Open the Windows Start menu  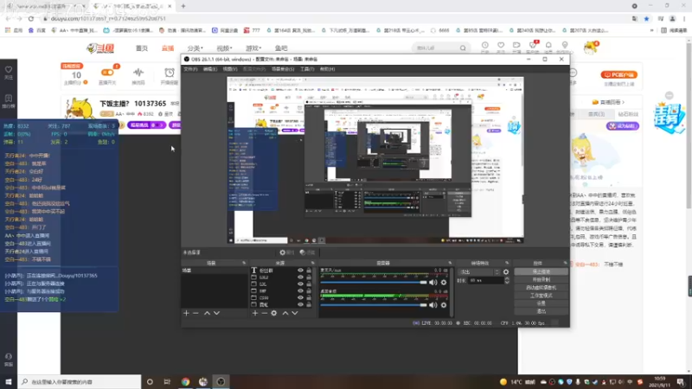pyautogui.click(x=9, y=381)
